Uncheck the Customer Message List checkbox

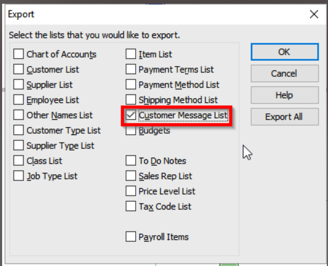click(131, 115)
